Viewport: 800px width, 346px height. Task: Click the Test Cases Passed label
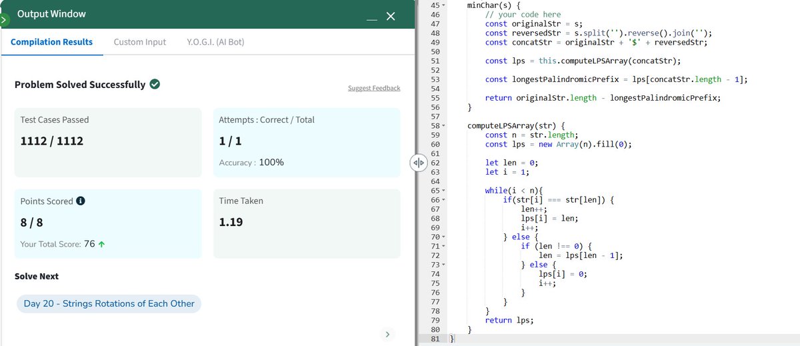[55, 120]
